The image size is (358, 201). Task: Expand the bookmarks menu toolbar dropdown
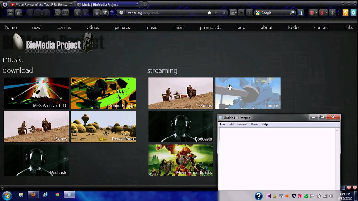(236, 13)
